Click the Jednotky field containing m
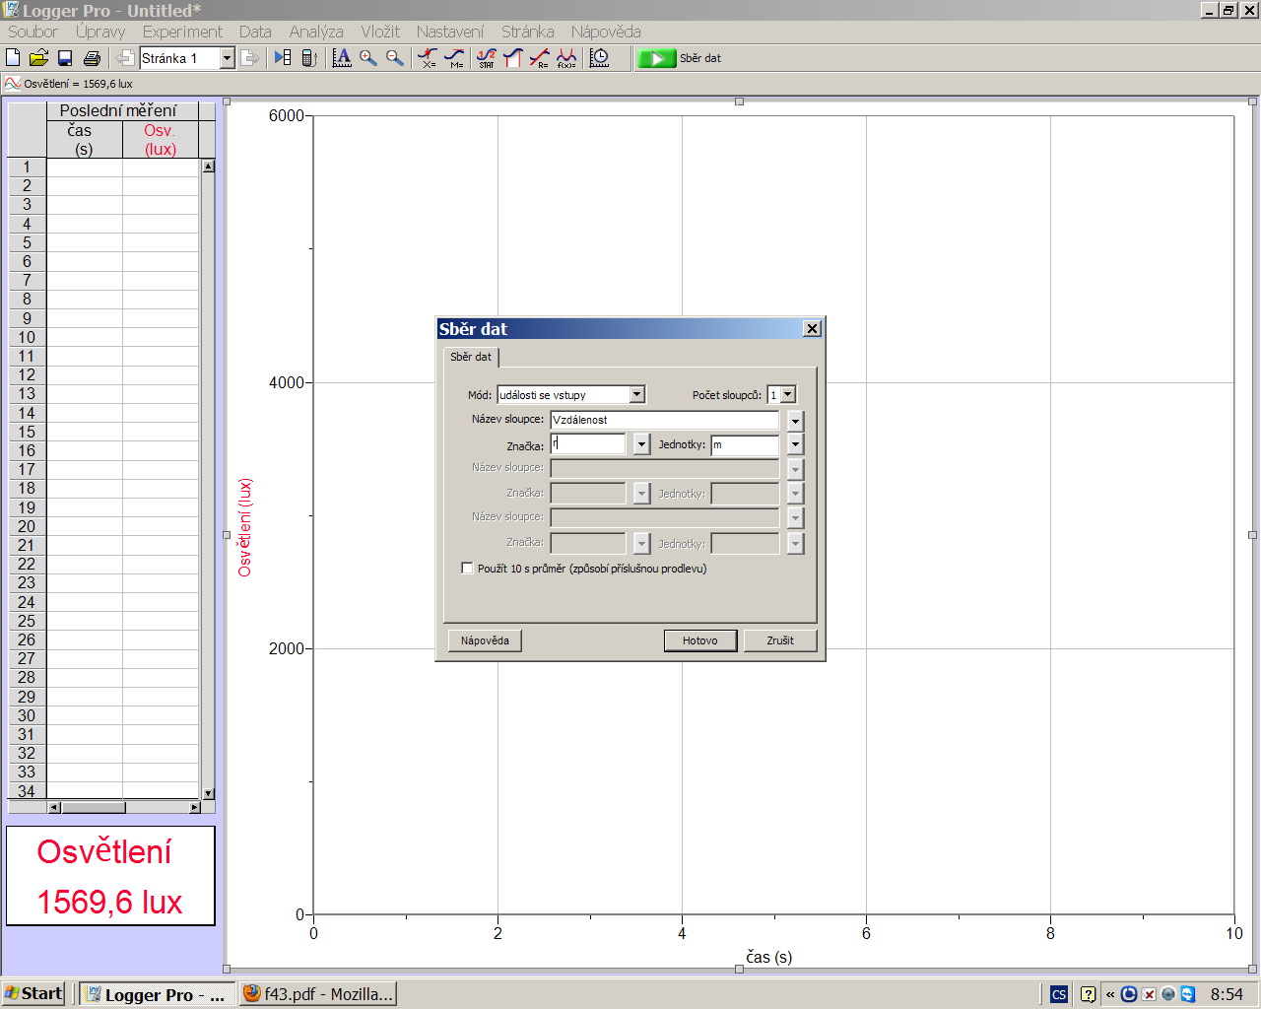The image size is (1261, 1009). (x=745, y=444)
